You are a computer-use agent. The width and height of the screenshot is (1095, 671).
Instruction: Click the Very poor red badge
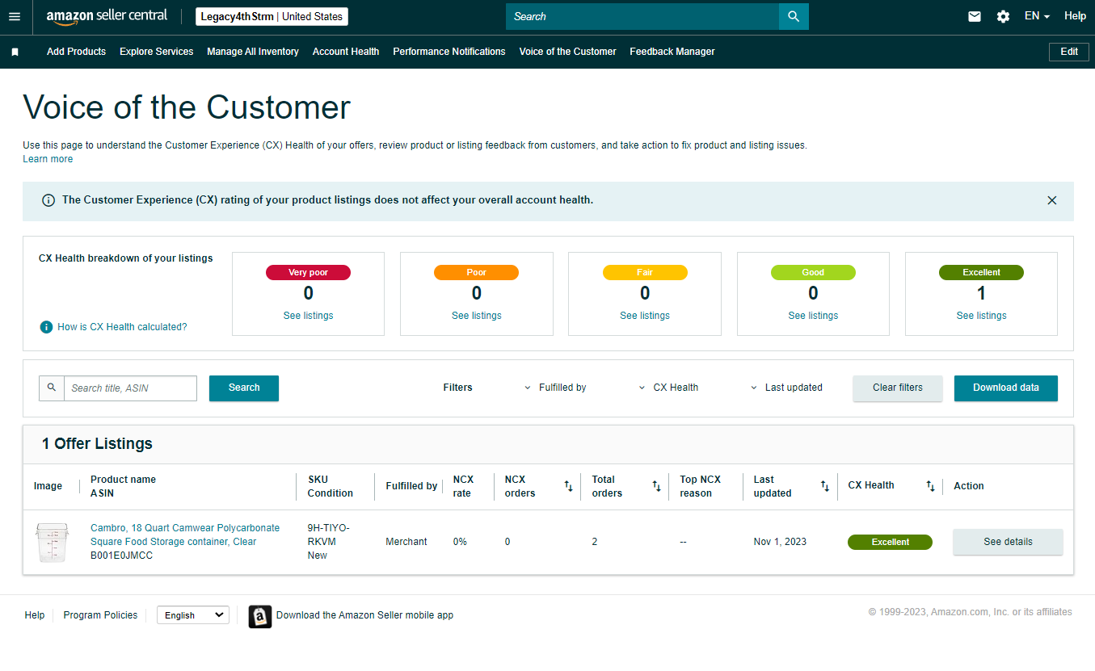308,273
